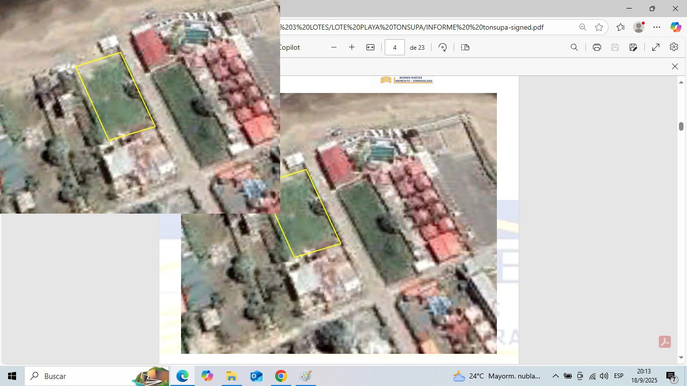
Task: Add this page to favorites star
Action: (x=599, y=27)
